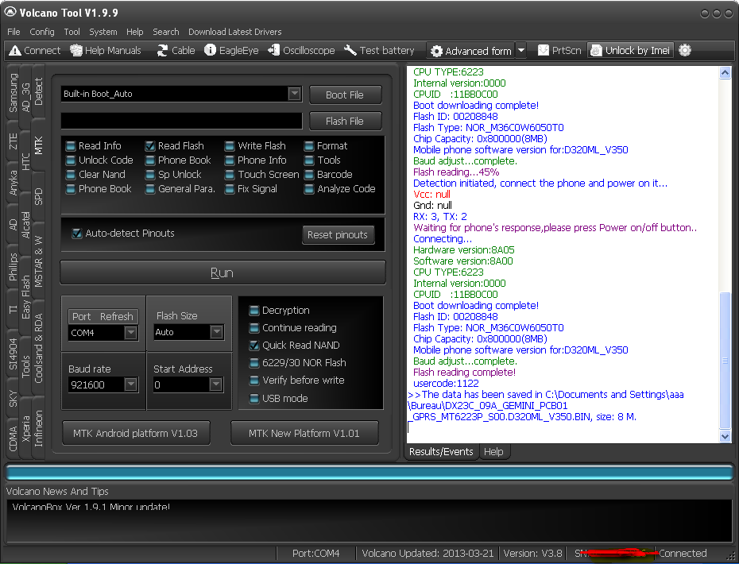Click the log panel scrollbar thumb

725,361
